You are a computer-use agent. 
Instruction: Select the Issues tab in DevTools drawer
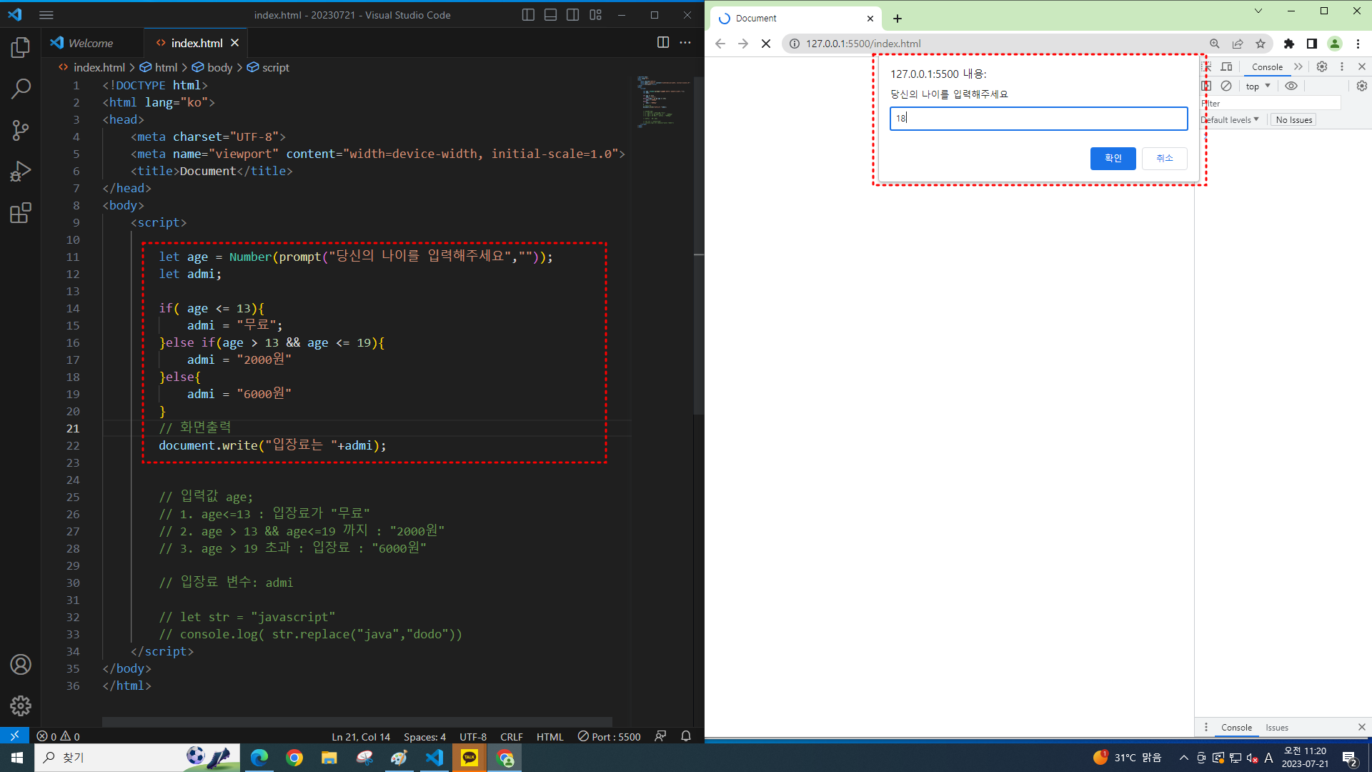tap(1276, 727)
